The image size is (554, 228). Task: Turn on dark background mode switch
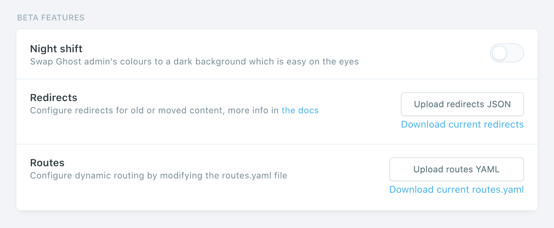pyautogui.click(x=507, y=53)
